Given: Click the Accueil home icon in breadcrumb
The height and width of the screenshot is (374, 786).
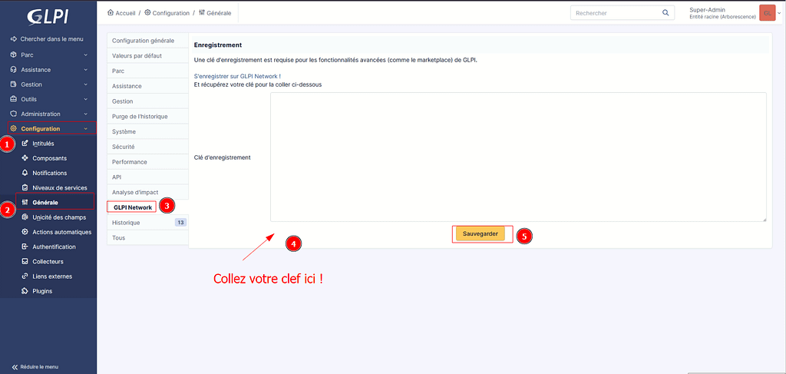Looking at the screenshot, I should pyautogui.click(x=111, y=13).
